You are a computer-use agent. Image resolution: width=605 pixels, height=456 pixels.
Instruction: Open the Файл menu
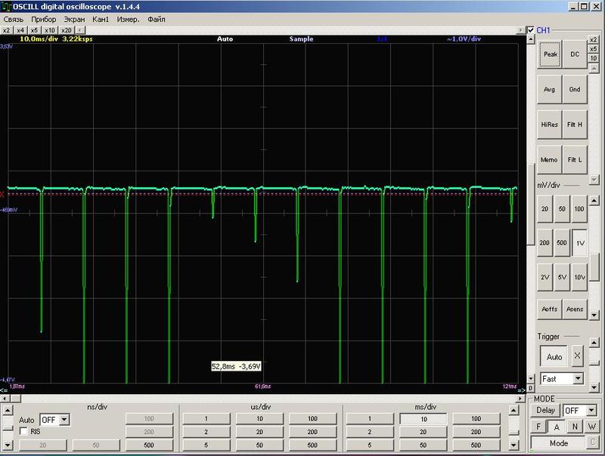[157, 19]
